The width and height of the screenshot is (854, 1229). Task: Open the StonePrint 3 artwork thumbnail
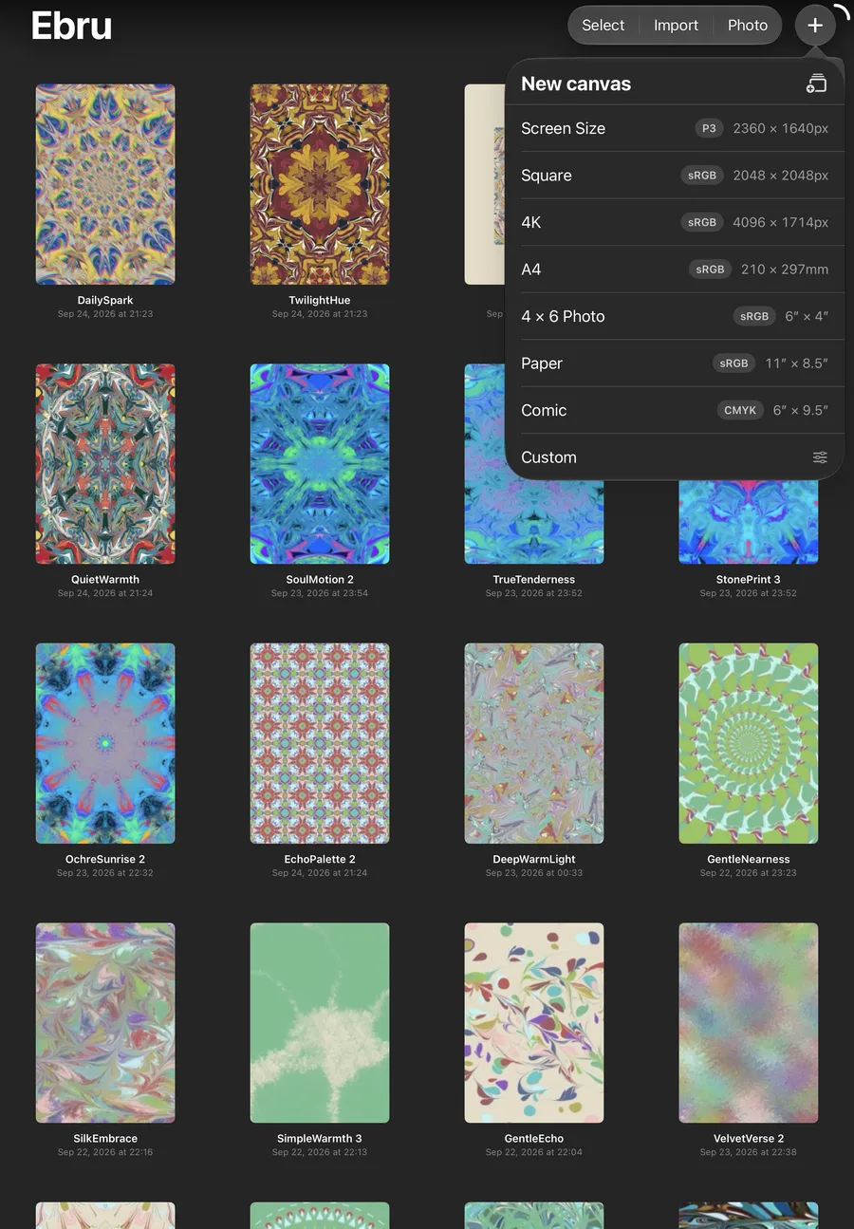click(749, 522)
